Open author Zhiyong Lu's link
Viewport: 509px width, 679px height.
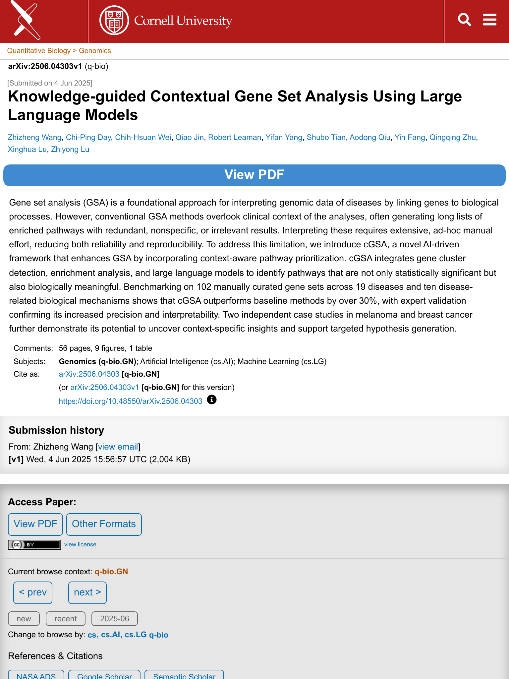point(70,149)
